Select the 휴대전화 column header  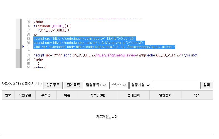coord(134,95)
